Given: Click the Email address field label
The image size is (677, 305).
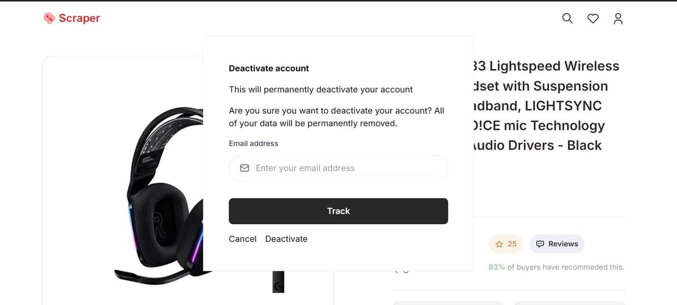Looking at the screenshot, I should click(x=253, y=143).
